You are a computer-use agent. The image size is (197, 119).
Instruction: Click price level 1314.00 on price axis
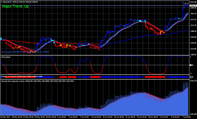point(194,49)
